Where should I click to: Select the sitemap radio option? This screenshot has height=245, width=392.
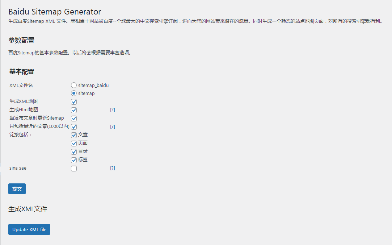click(74, 93)
